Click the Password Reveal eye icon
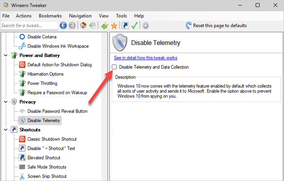The height and width of the screenshot is (181, 284). click(x=22, y=111)
